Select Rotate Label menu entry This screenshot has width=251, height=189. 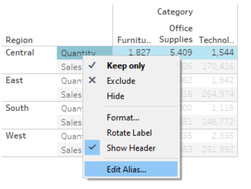pos(129,133)
